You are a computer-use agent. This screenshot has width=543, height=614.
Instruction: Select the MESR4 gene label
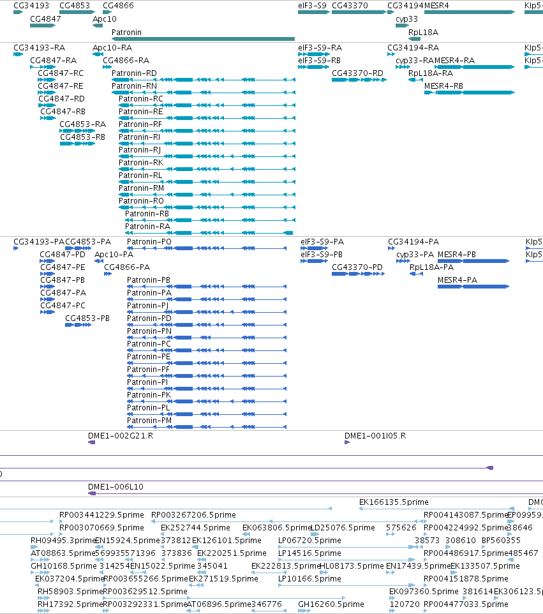[436, 6]
